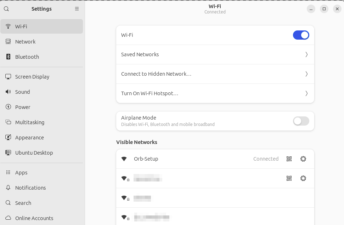The image size is (344, 225).
Task: Open the Settings hamburger menu
Action: (77, 9)
